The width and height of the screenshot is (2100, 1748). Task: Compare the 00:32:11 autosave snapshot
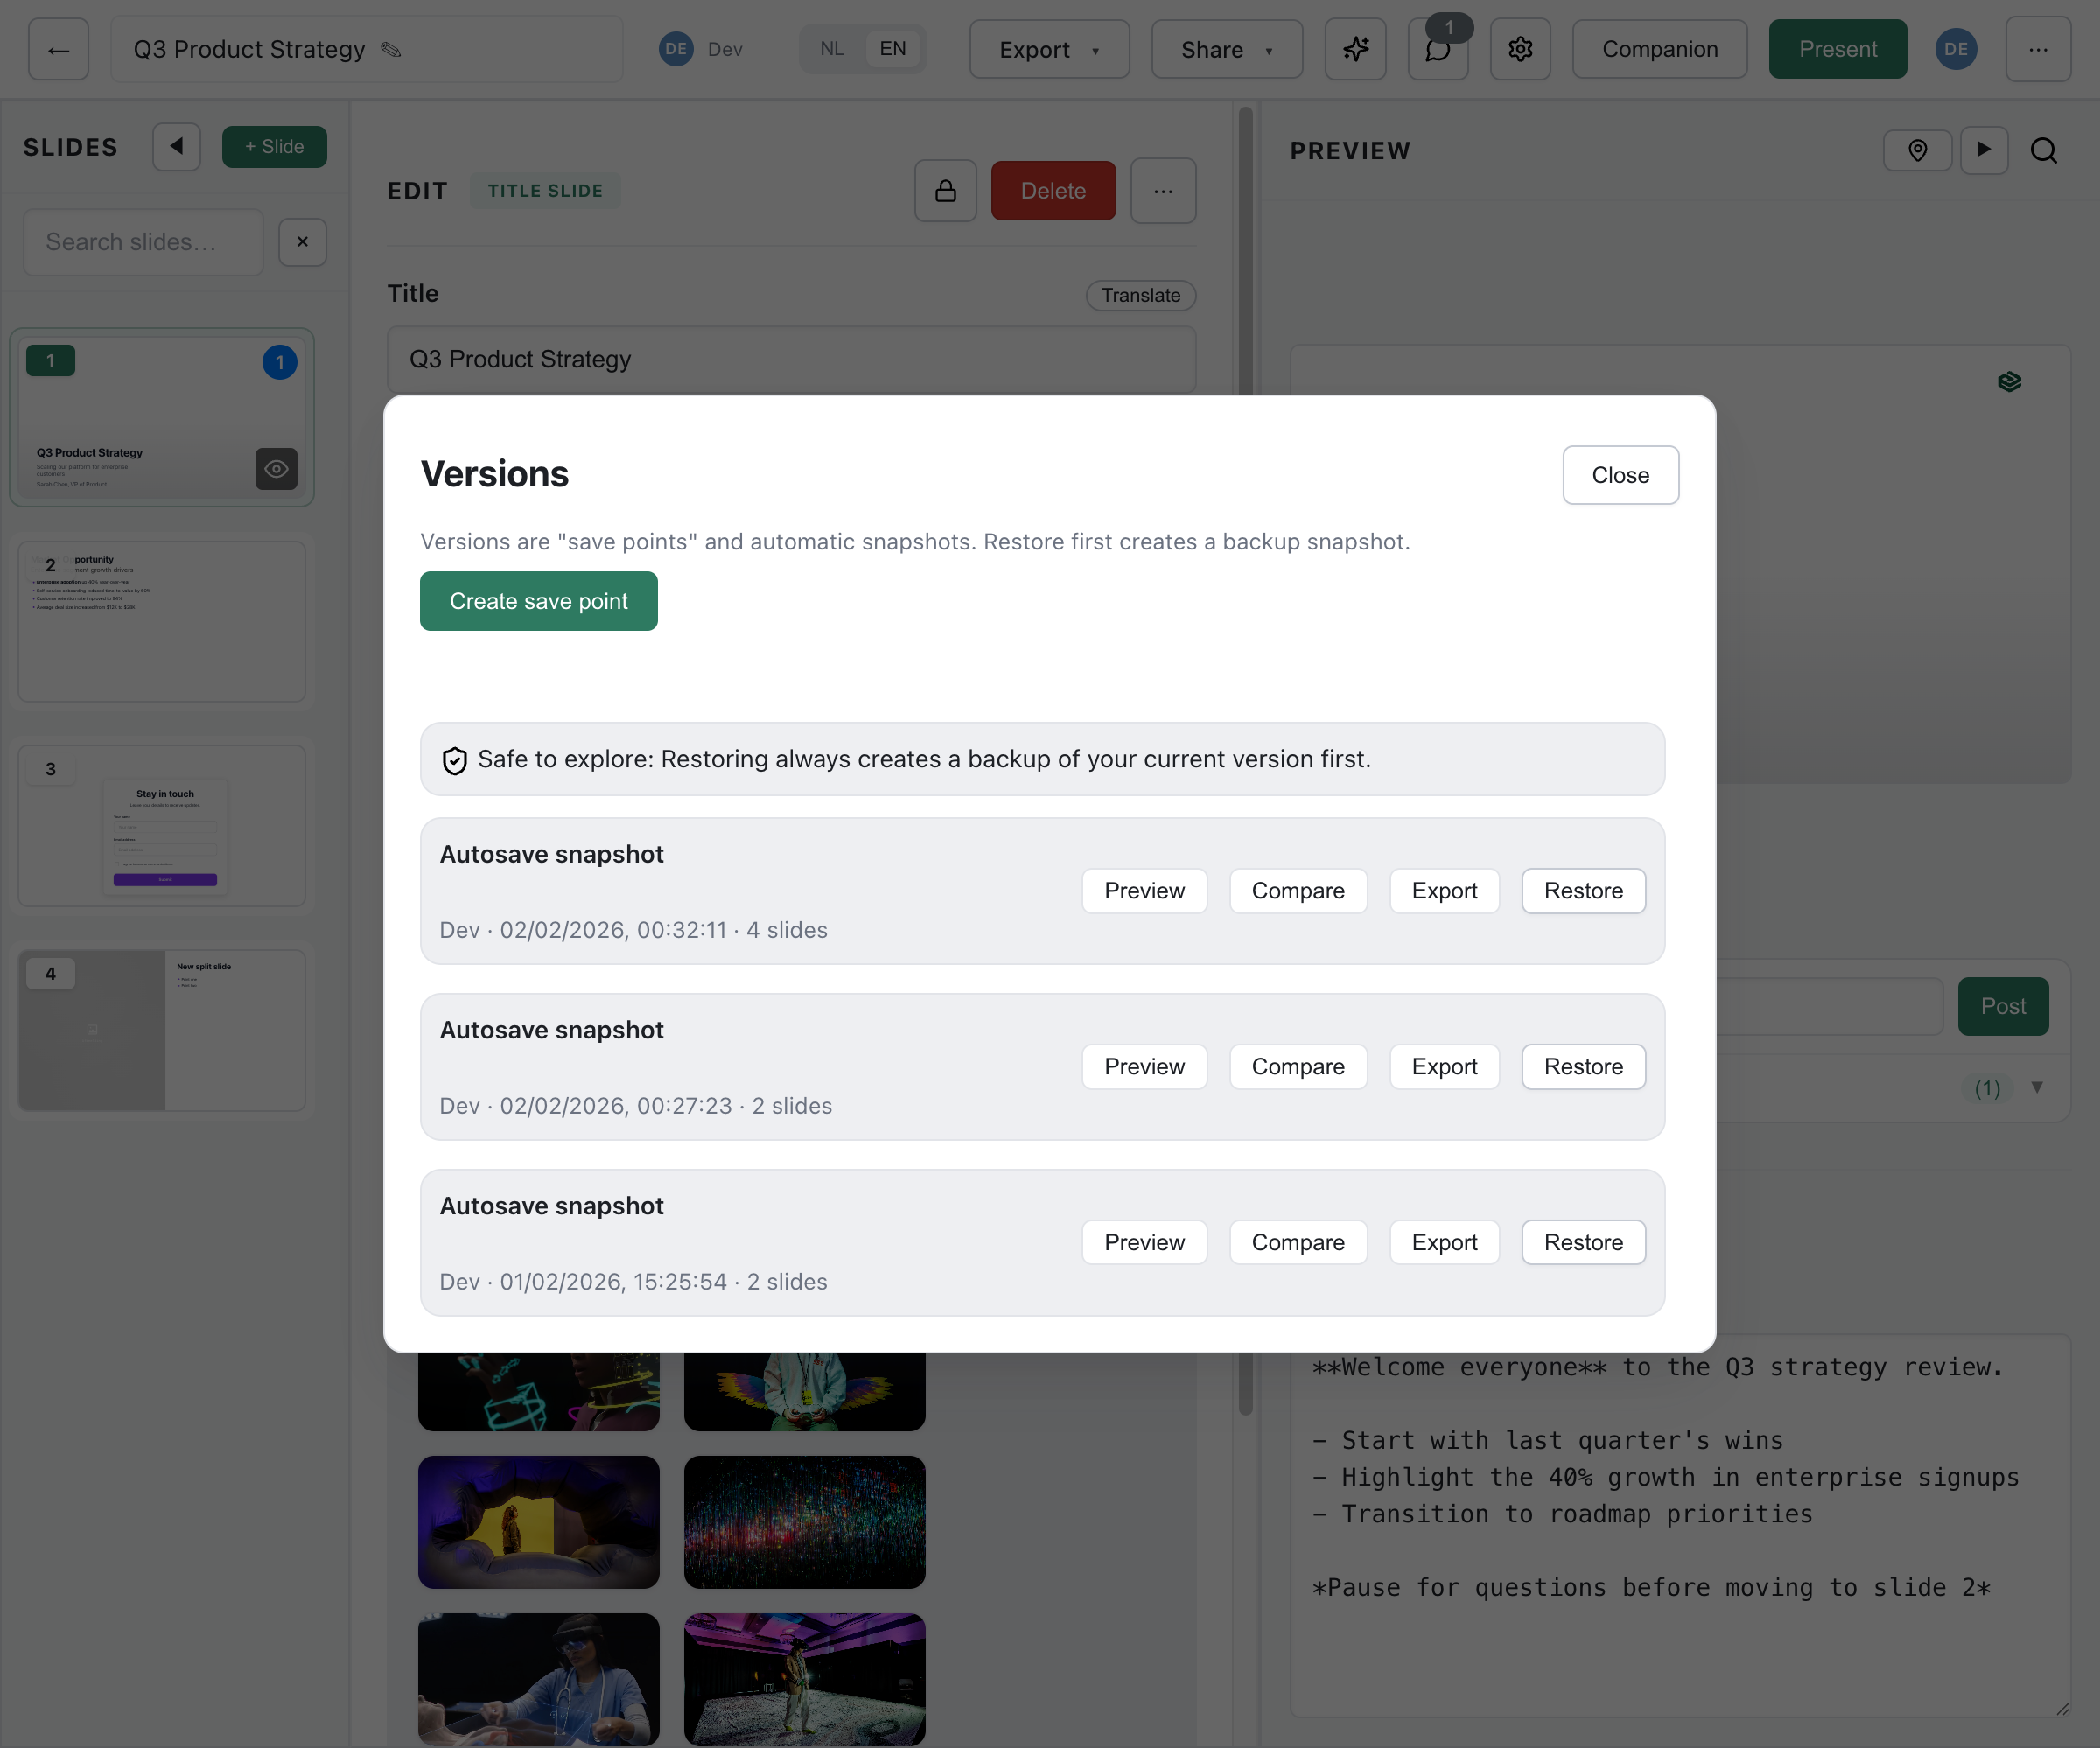[1298, 891]
